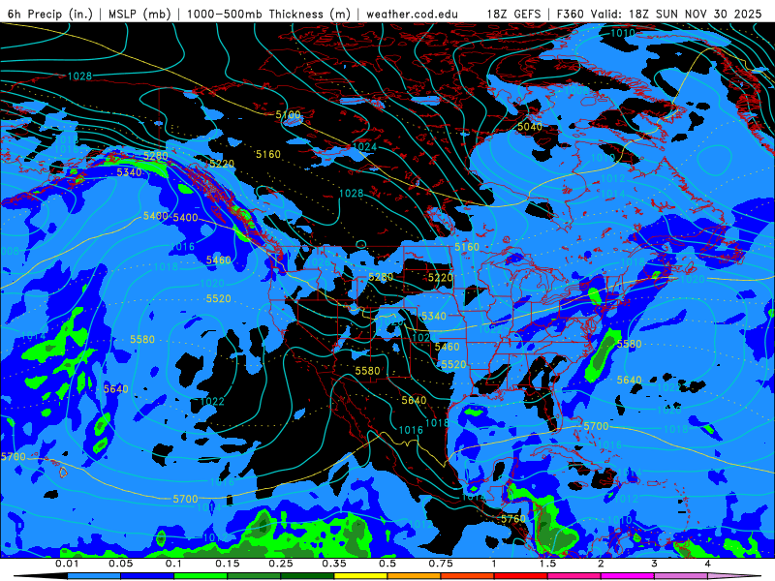This screenshot has width=775, height=581.
Task: Click the '18Z GEFS' model run label
Action: 513,14
